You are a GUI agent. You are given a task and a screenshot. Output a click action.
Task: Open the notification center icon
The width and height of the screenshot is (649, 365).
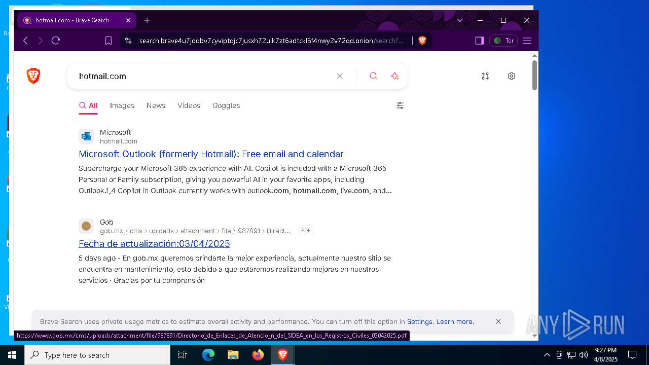(x=632, y=355)
